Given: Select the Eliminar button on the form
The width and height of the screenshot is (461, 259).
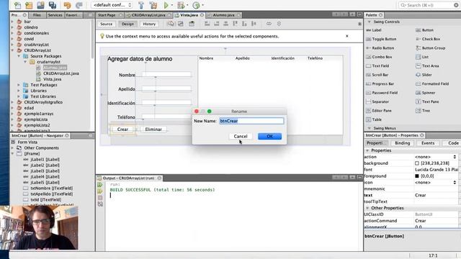Looking at the screenshot, I should pos(153,129).
